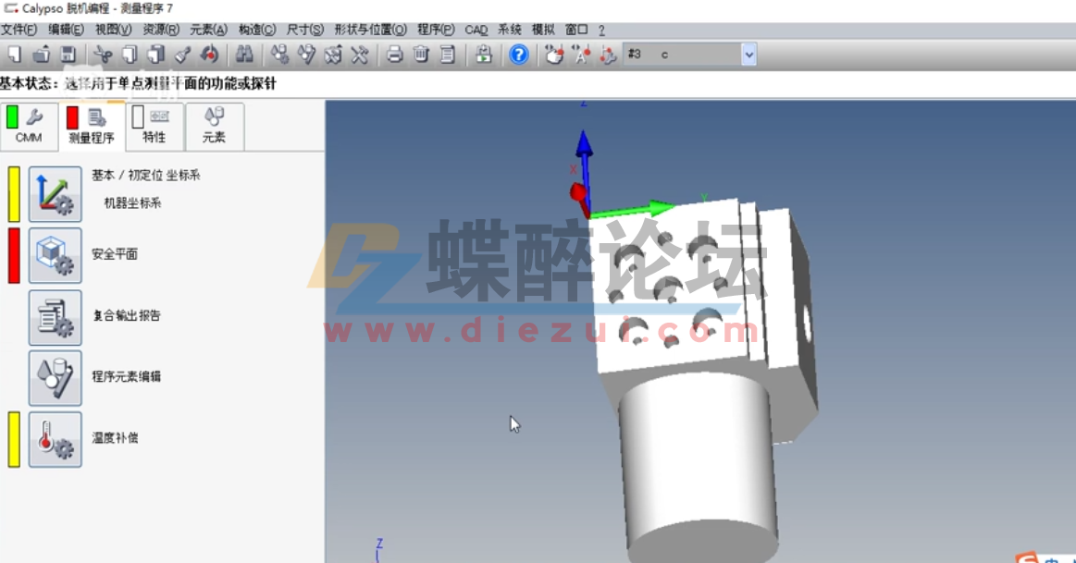Toggle the green CMM status indicator
This screenshot has width=1076, height=563.
click(13, 116)
